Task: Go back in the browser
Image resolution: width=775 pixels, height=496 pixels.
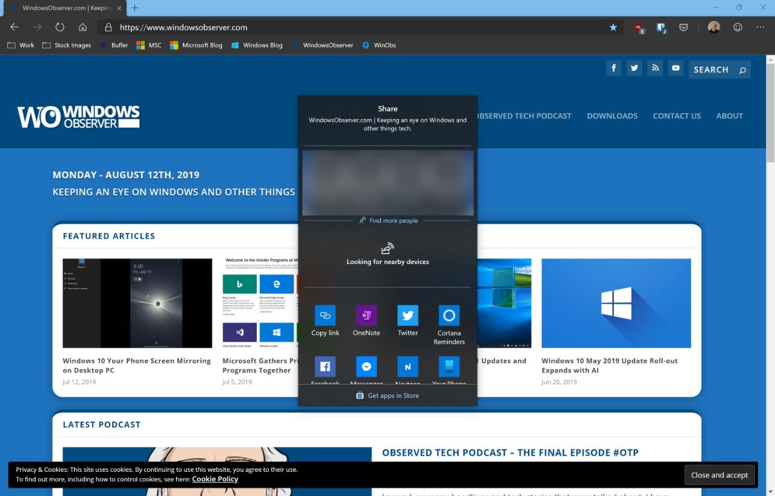Action: pyautogui.click(x=15, y=27)
